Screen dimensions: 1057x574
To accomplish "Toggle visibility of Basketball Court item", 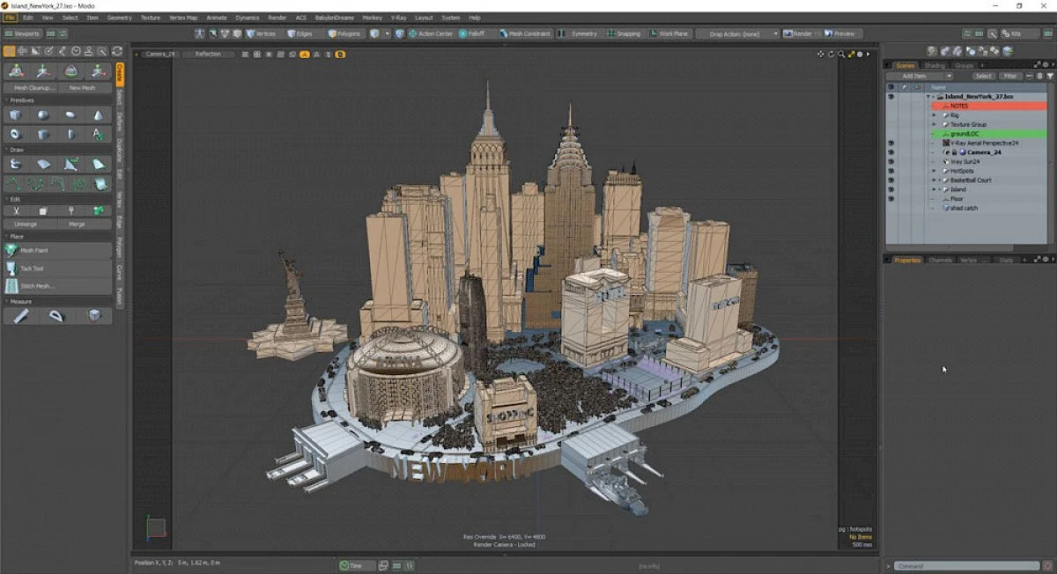I will (891, 180).
